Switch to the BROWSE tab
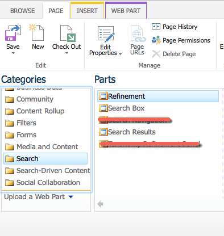 tap(23, 11)
